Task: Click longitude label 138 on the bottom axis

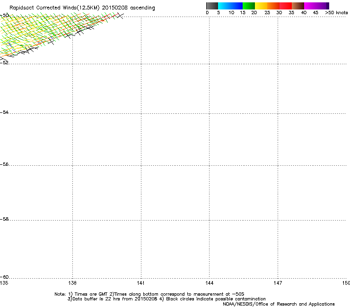Action: click(x=72, y=283)
